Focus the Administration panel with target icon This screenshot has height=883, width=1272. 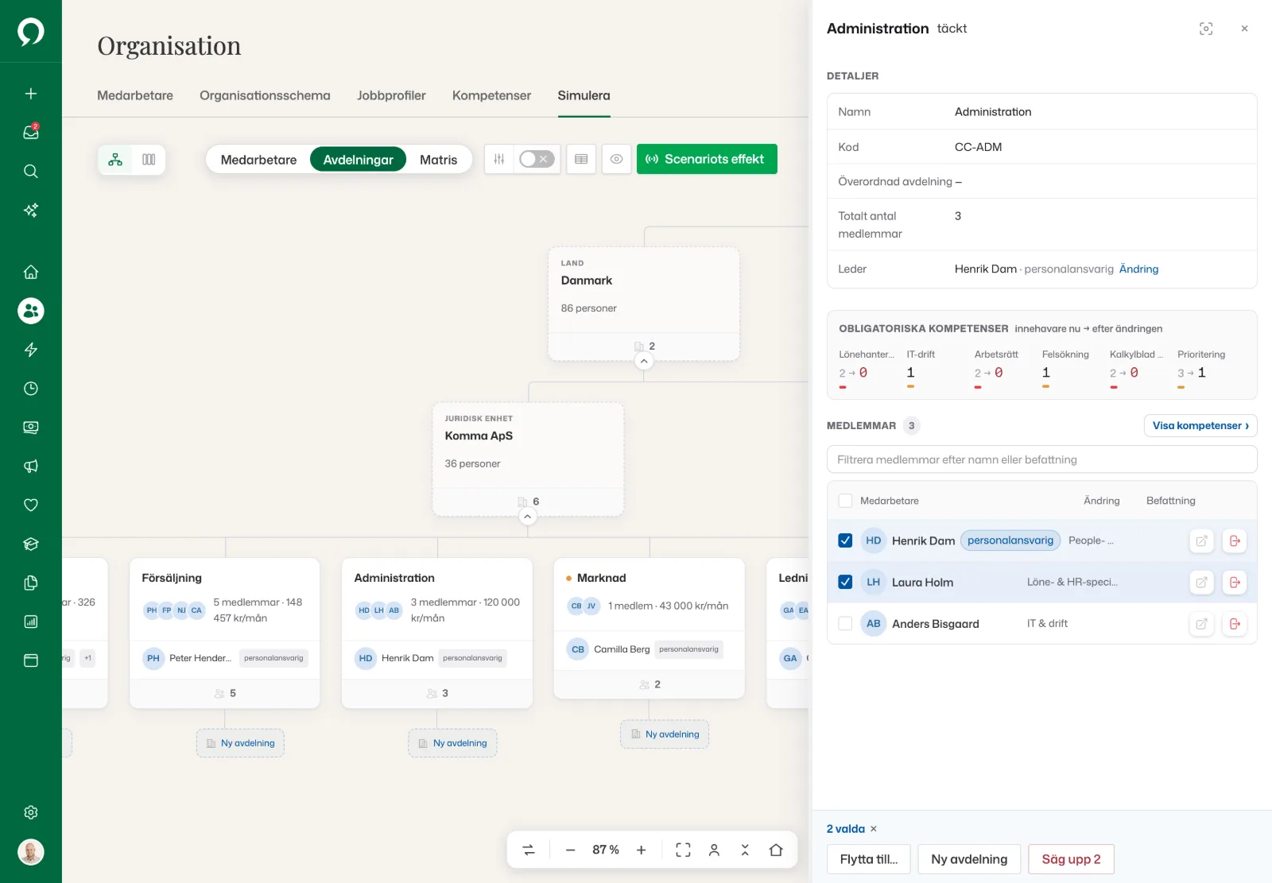pos(1206,29)
